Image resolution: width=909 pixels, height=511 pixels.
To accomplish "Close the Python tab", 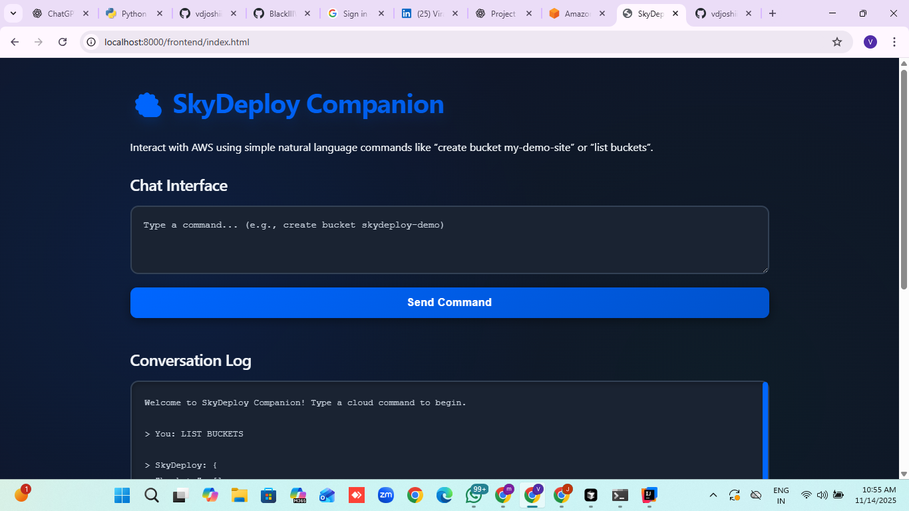I will [159, 13].
